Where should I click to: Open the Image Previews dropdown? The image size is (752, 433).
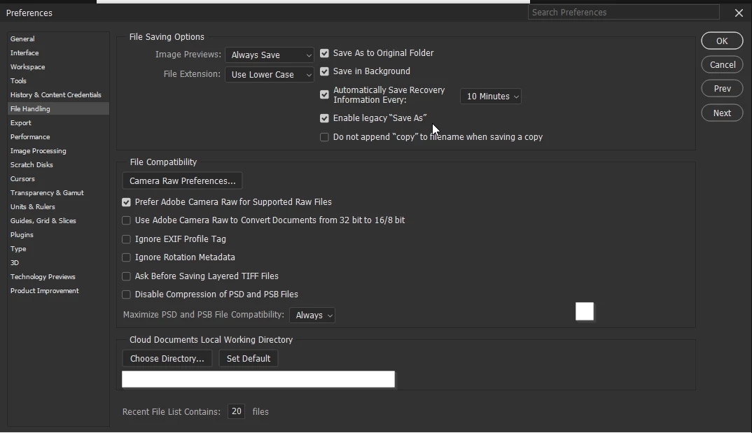270,55
